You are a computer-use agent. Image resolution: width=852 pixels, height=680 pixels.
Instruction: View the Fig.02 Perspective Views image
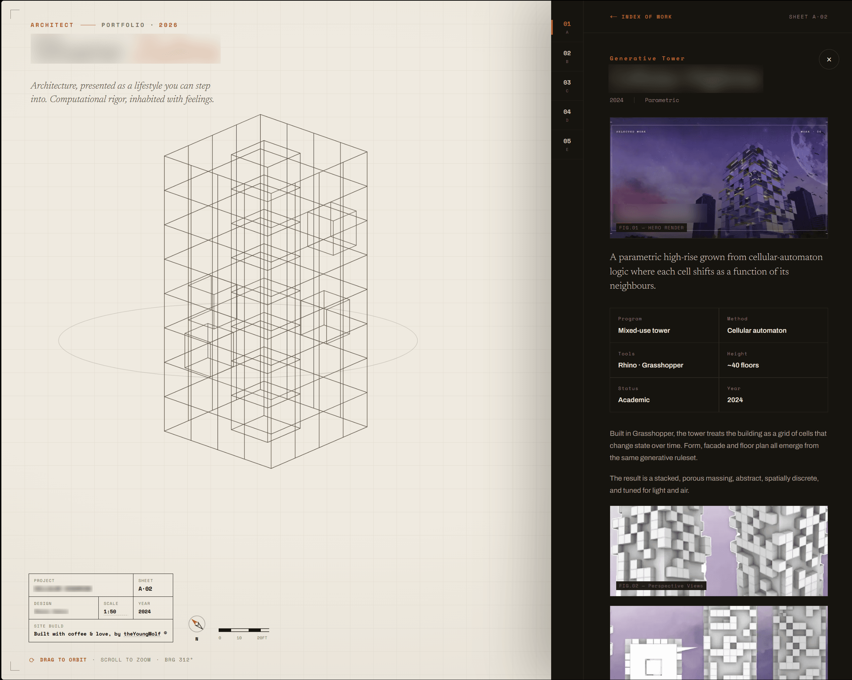pyautogui.click(x=719, y=551)
